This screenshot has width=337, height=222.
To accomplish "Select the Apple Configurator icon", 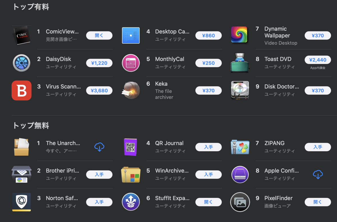I will (x=240, y=174).
